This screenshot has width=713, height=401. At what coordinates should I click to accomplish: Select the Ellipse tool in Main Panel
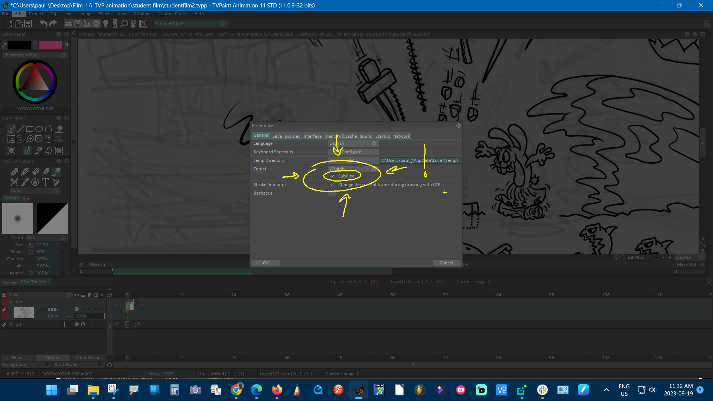point(39,129)
